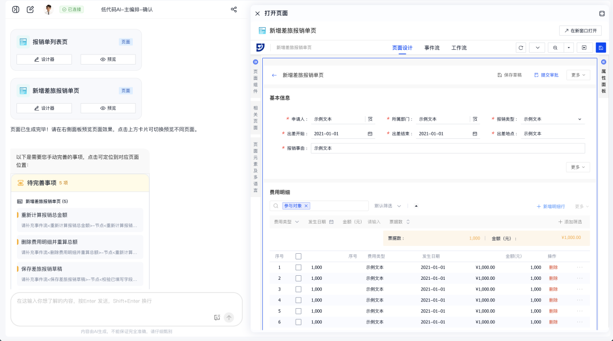Check the row 6 checkbox
The image size is (613, 341).
(x=299, y=322)
